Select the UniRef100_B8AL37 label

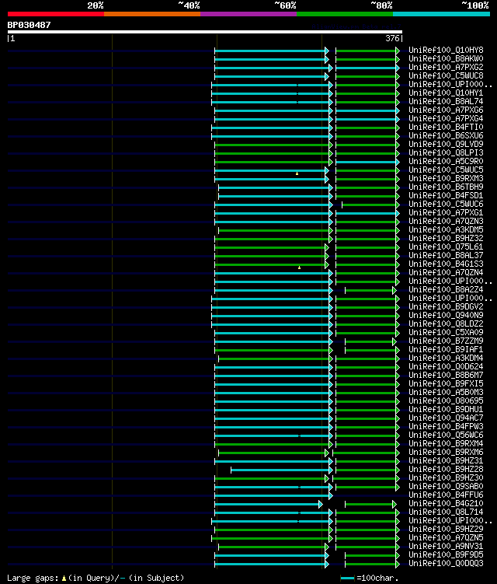[446, 256]
